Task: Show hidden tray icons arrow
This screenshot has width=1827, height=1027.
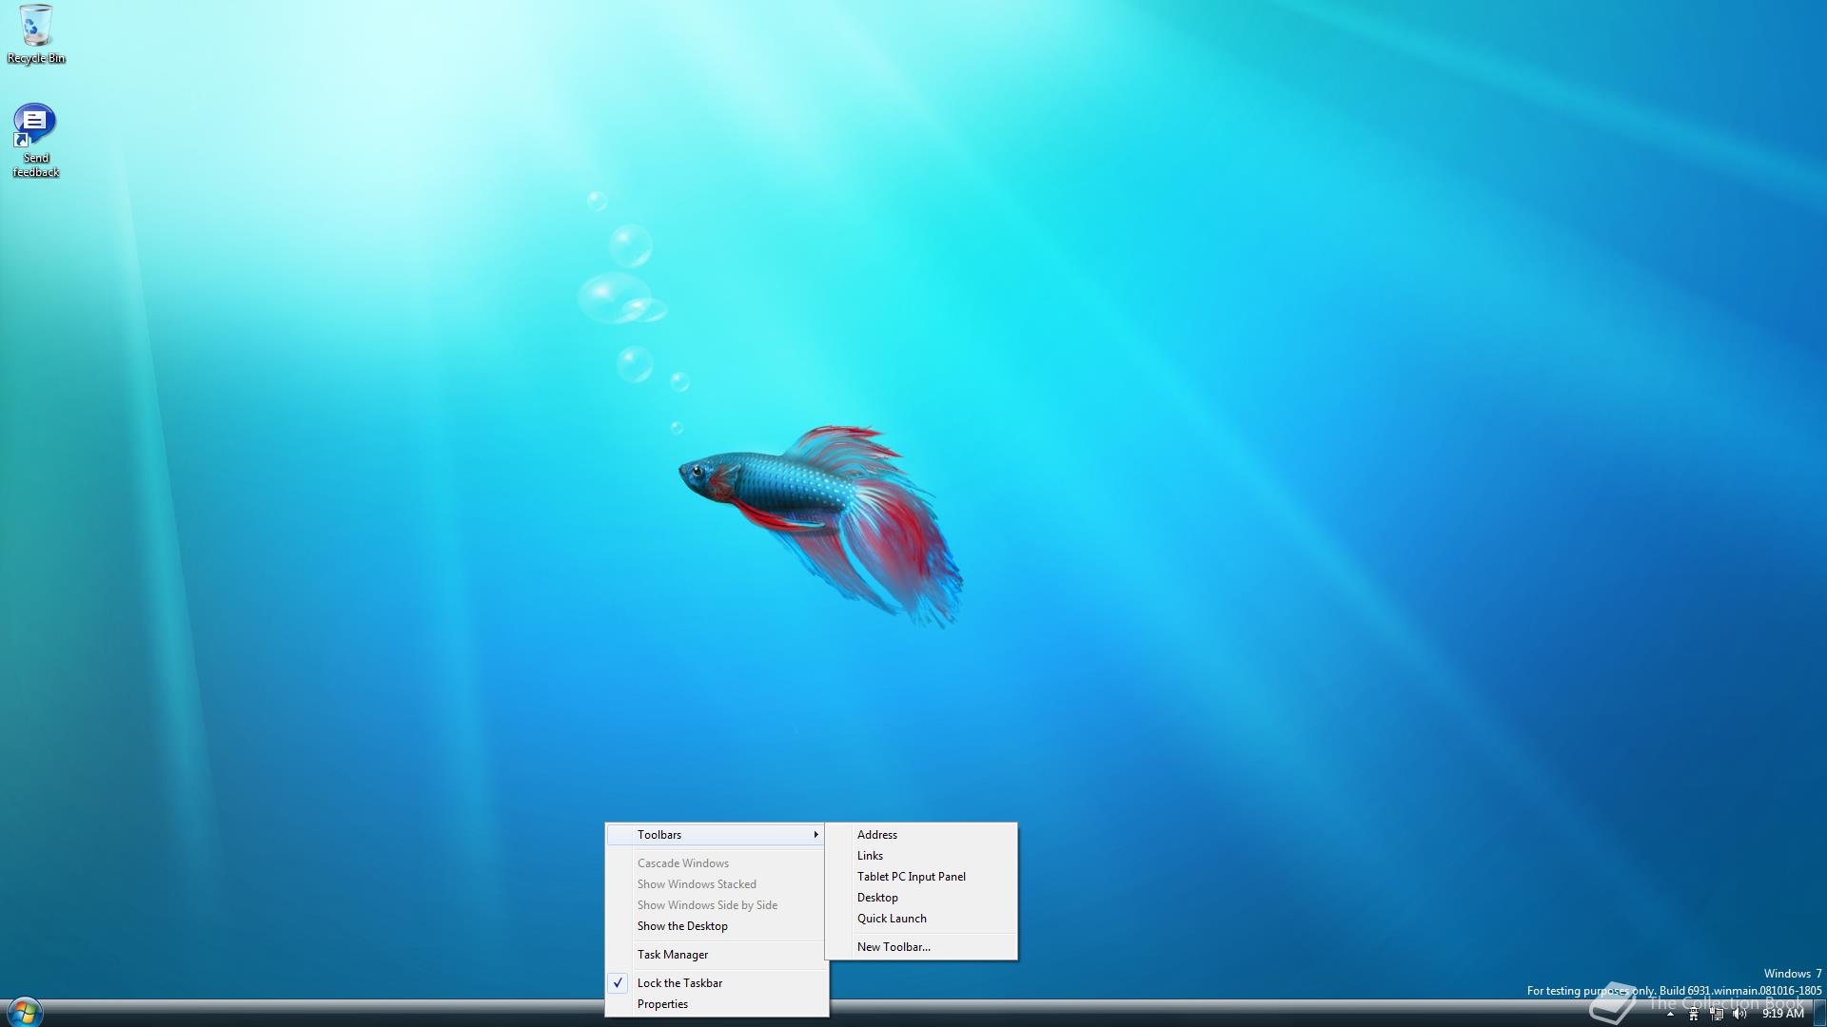Action: click(1670, 1014)
